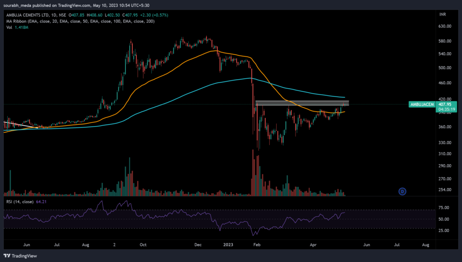
Task: Click the AMBUJA CEMENTS LTD, 1D, NSE title
Action: (36, 15)
